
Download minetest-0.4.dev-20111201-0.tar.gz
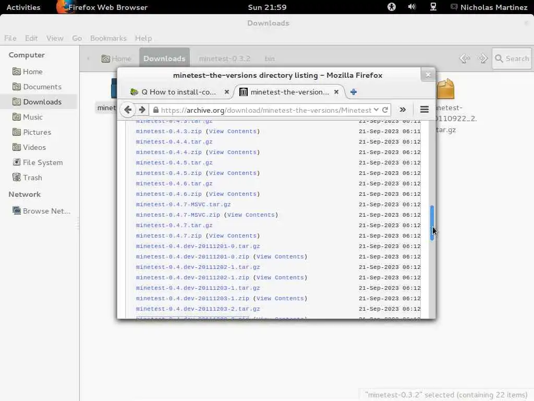tap(198, 246)
